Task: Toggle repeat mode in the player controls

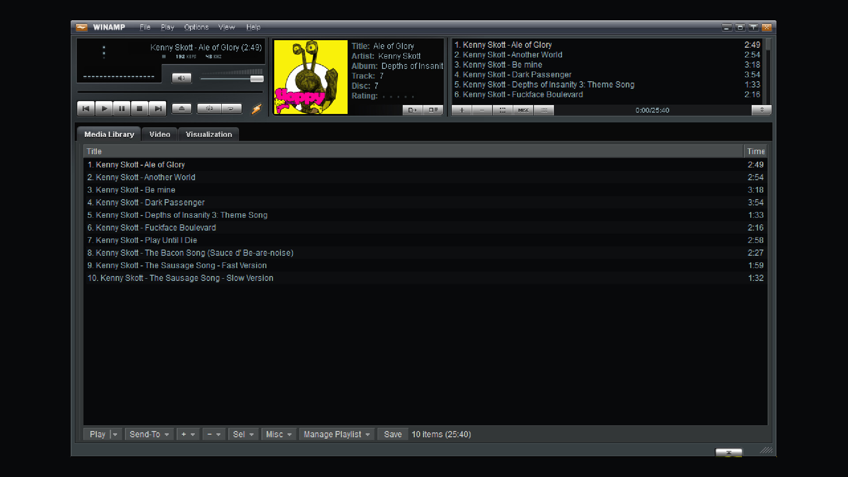Action: (231, 109)
